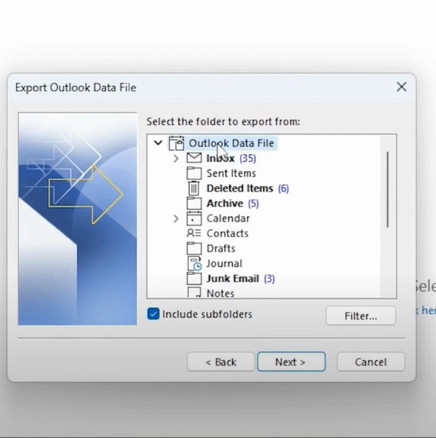Click the Contacts people icon

(x=194, y=233)
